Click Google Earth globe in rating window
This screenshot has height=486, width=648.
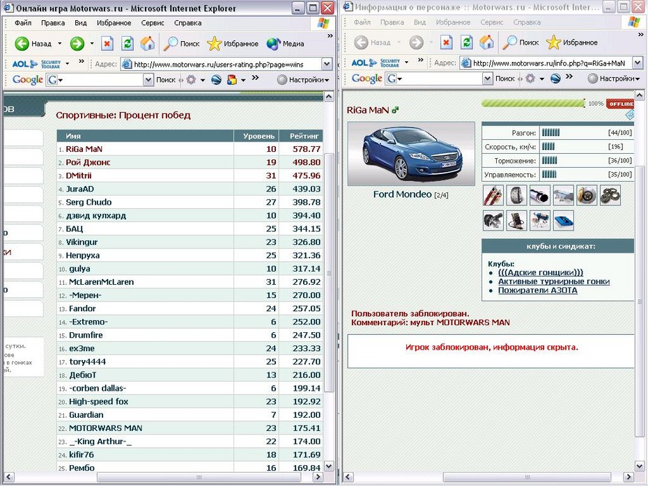click(216, 79)
